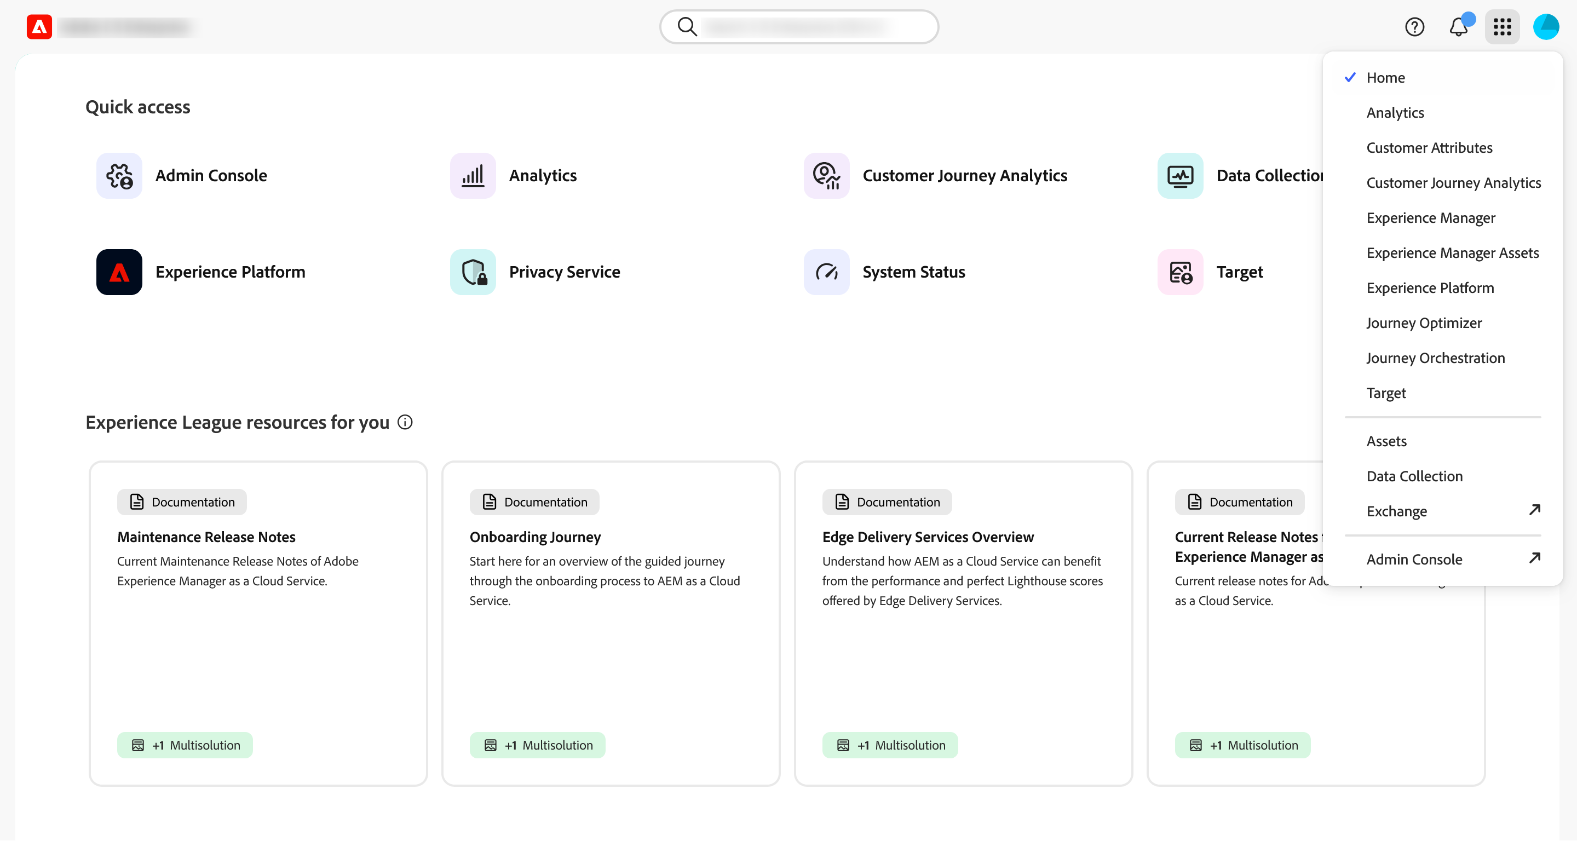Screen dimensions: 1577x841
Task: Click 'Experience League resources for you' heading
Action: pos(238,422)
